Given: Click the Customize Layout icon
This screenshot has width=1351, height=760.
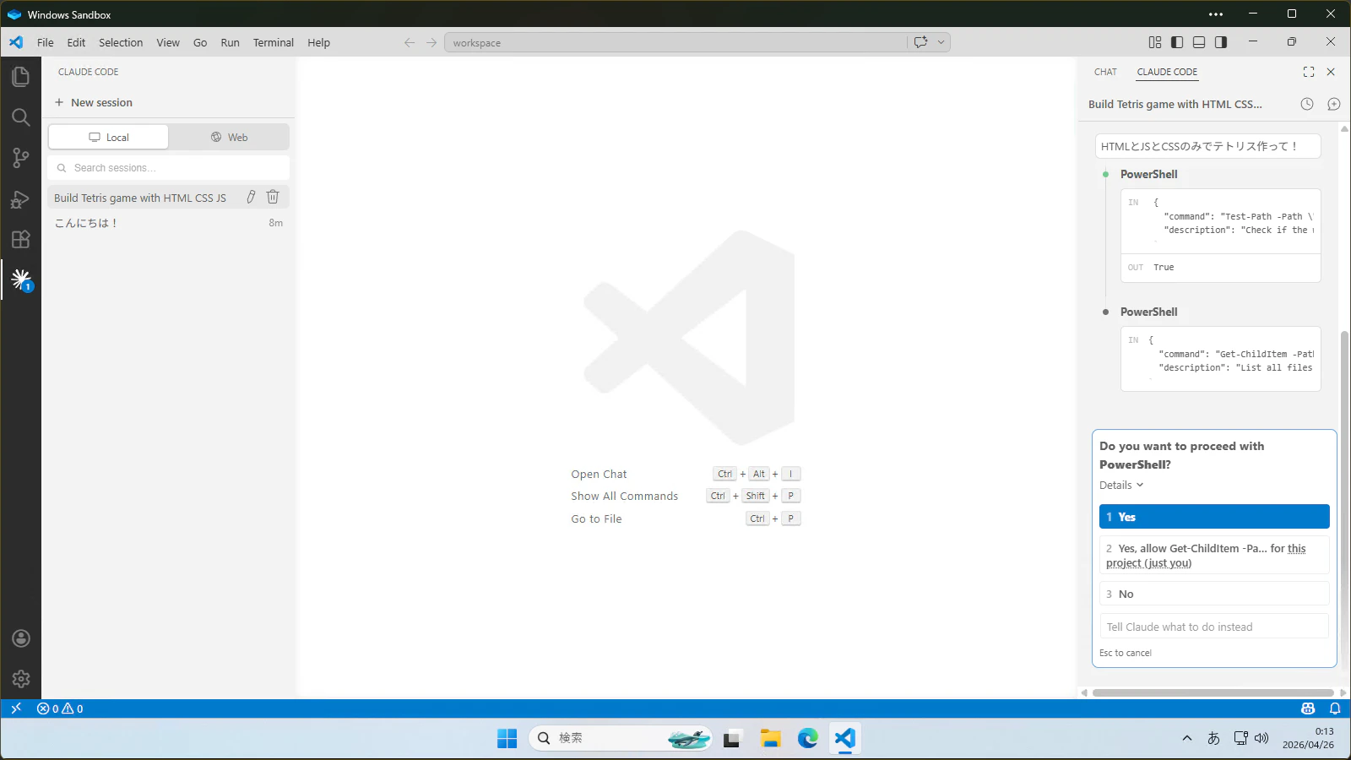Looking at the screenshot, I should tap(1155, 42).
